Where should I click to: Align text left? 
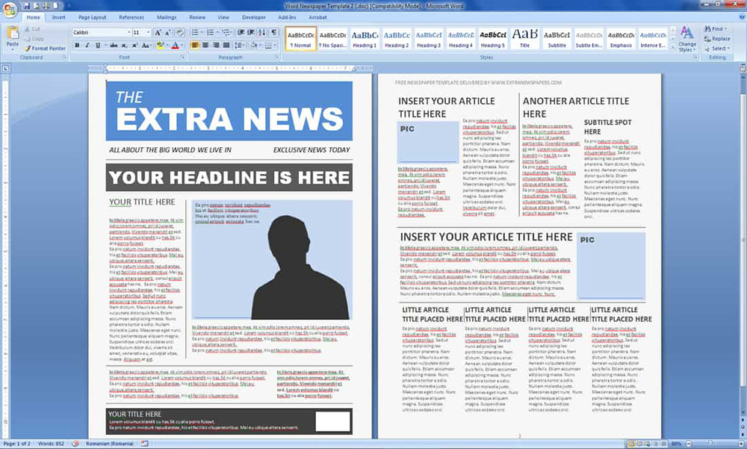[195, 46]
